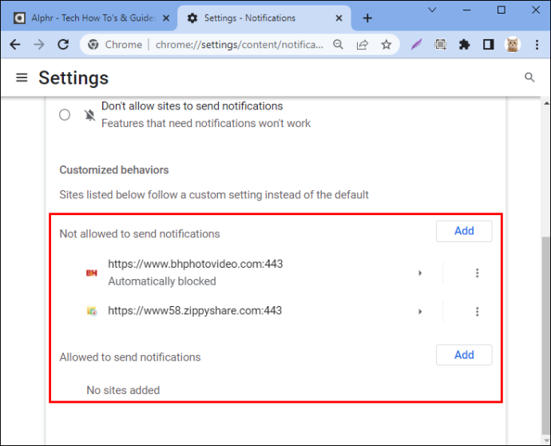This screenshot has height=446, width=551.
Task: Click the share page icon
Action: coord(362,45)
